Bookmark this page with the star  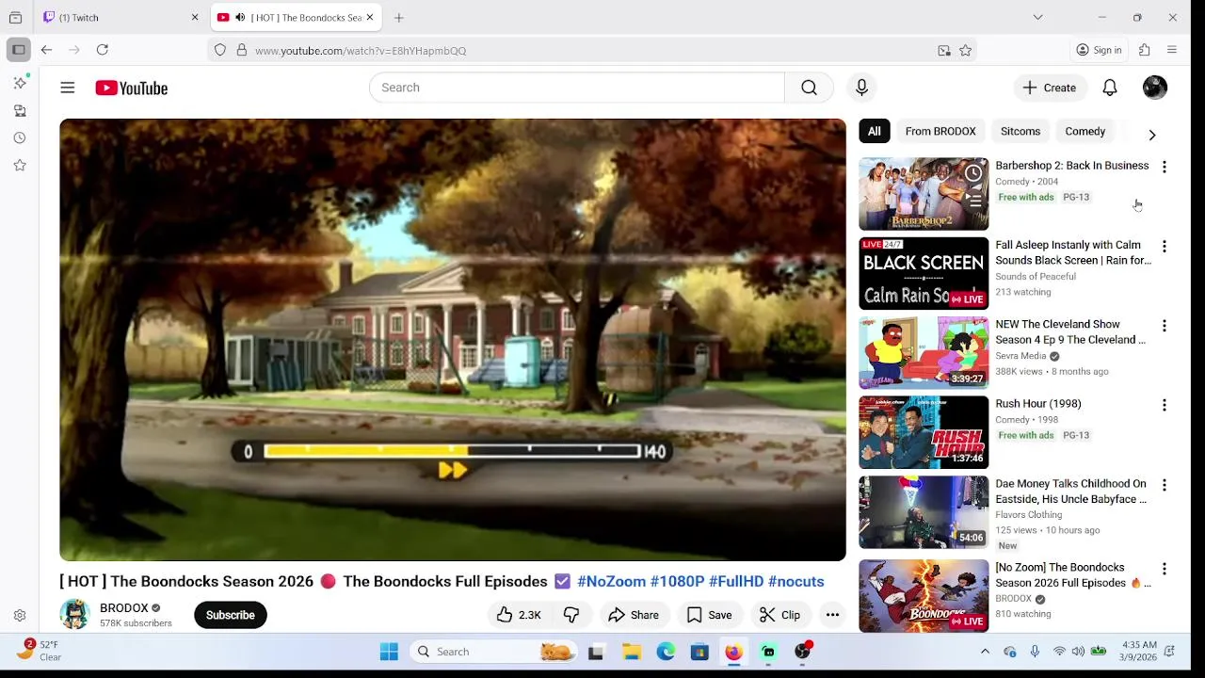(965, 51)
